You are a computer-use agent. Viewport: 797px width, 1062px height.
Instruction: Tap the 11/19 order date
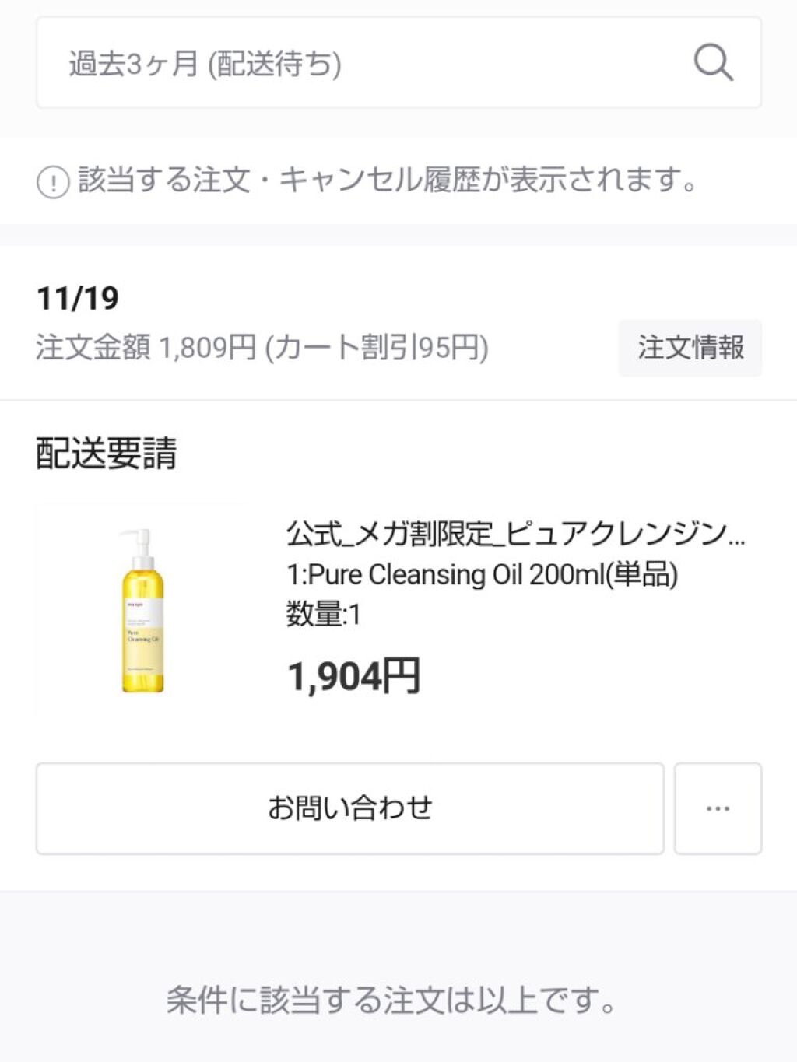point(78,298)
